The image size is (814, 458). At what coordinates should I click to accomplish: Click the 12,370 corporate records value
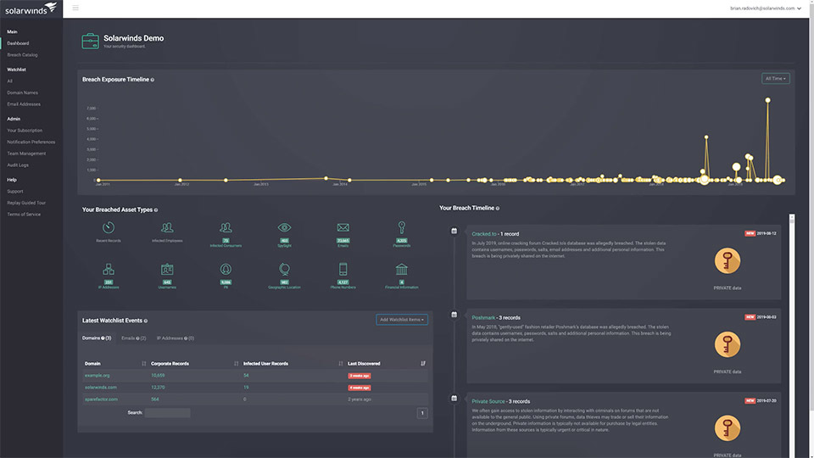158,388
